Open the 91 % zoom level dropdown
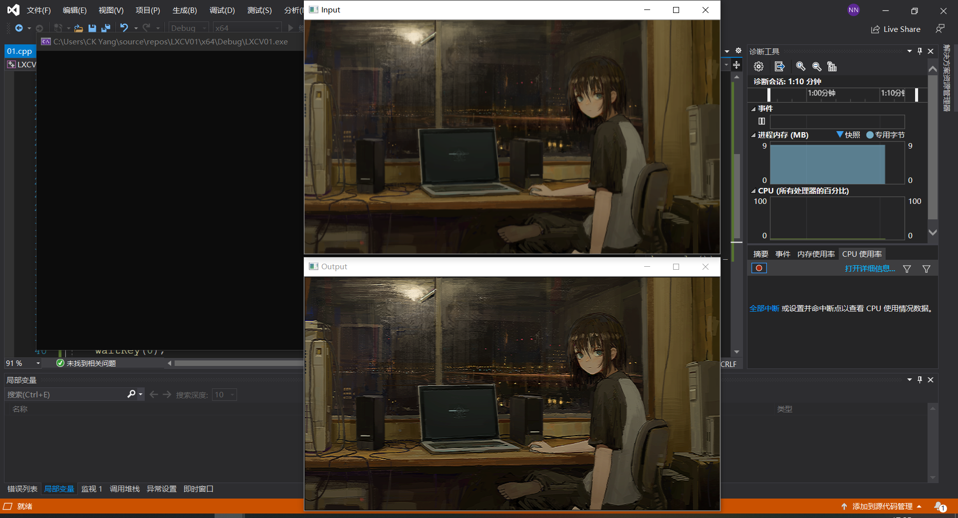This screenshot has height=518, width=958. (38, 363)
